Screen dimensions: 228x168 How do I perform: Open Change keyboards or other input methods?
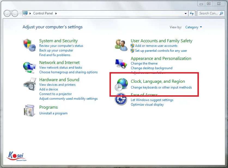[x=161, y=87]
